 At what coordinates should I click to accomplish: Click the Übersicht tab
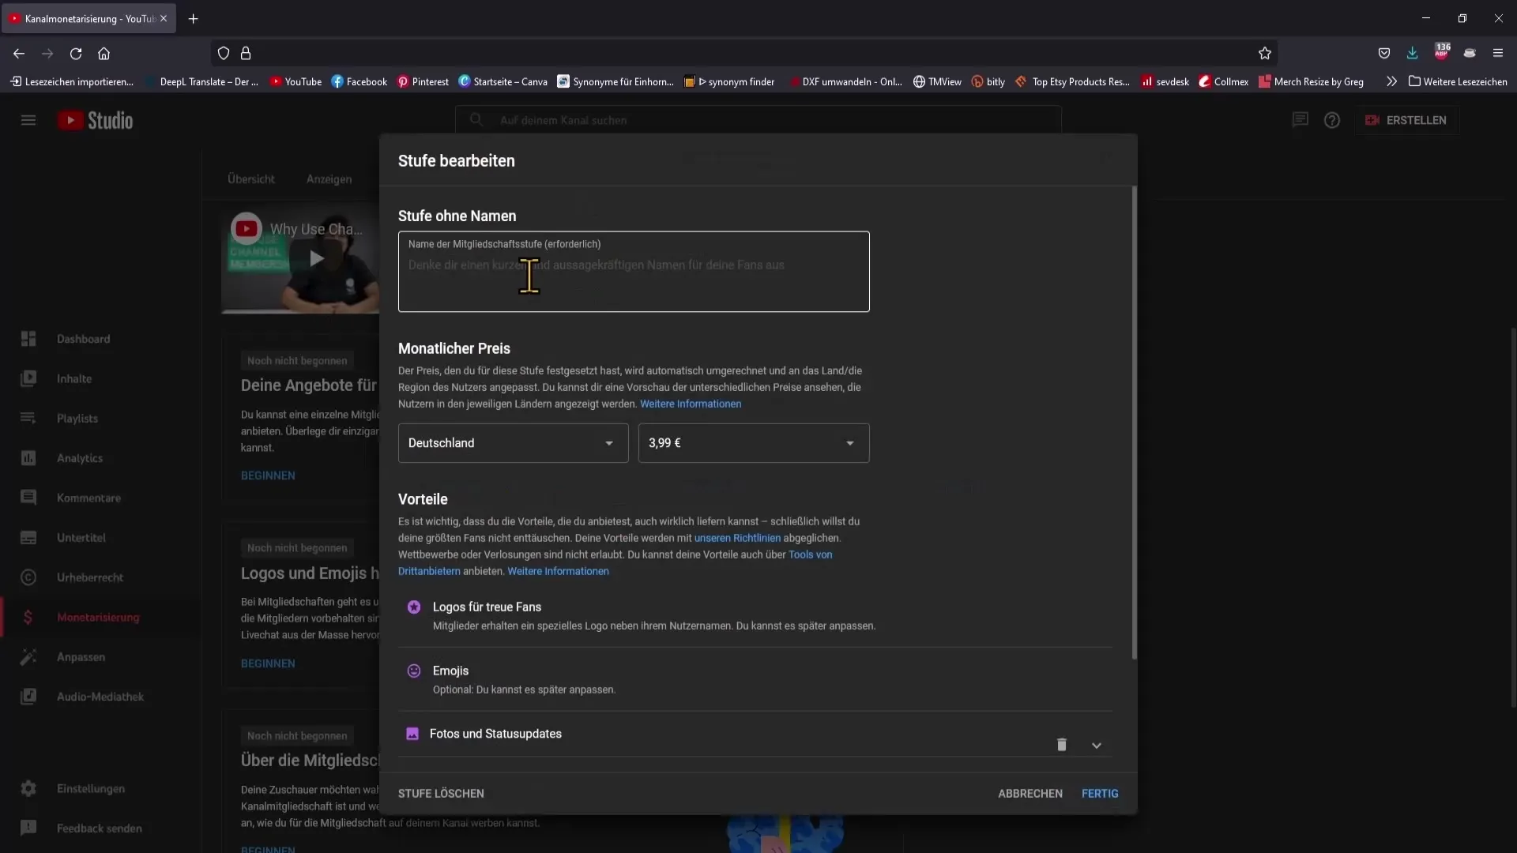250,178
